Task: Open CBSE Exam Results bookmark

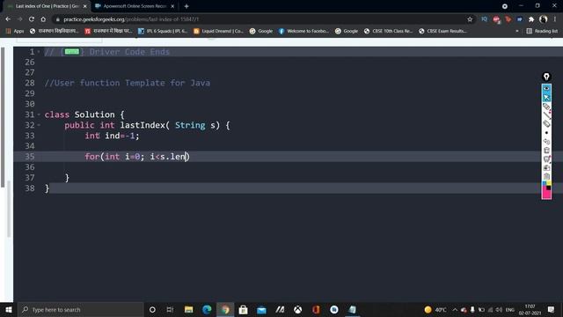Action: [442, 31]
